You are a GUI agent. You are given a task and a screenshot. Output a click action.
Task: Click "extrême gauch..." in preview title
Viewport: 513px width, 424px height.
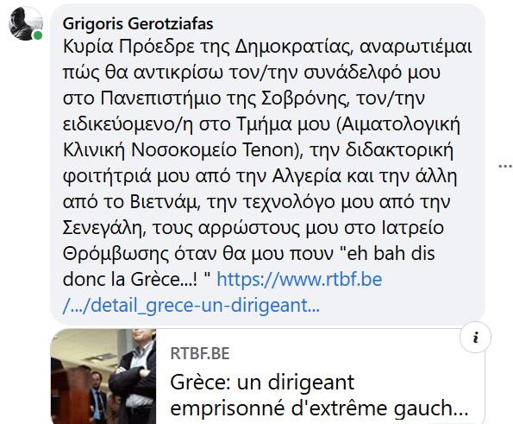(389, 408)
